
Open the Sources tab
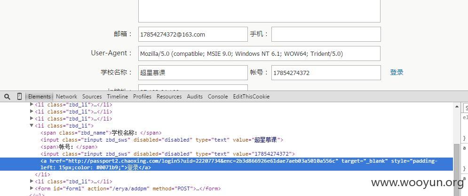(92, 97)
